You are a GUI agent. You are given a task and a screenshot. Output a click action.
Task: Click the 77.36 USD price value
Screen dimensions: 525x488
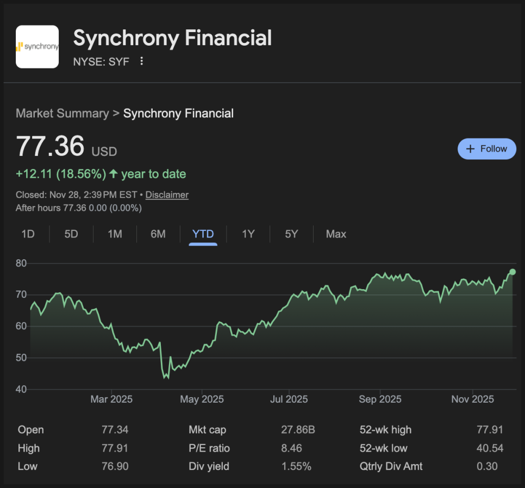click(51, 146)
